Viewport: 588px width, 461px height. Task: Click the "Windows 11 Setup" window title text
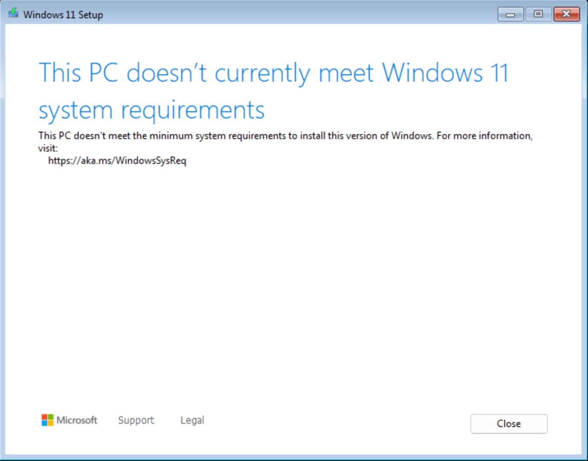click(x=63, y=15)
